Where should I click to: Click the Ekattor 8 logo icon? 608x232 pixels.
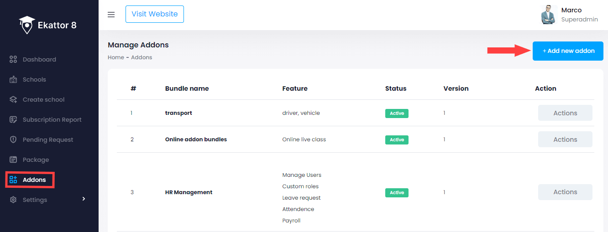27,25
